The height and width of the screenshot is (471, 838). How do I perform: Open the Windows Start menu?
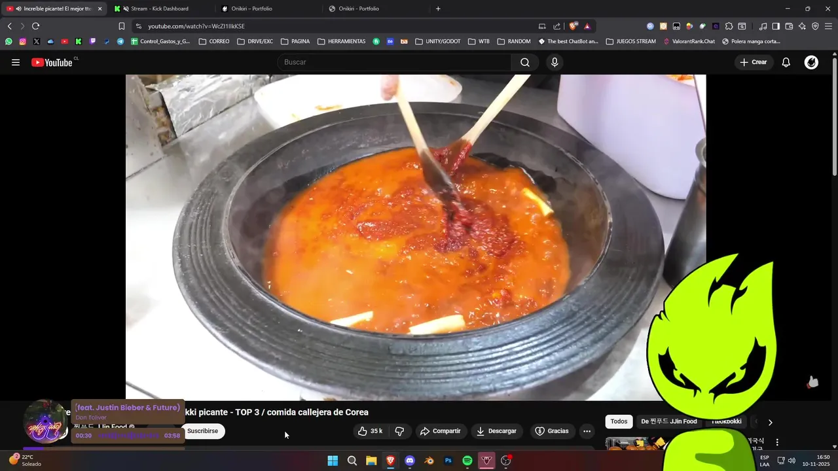click(x=333, y=461)
